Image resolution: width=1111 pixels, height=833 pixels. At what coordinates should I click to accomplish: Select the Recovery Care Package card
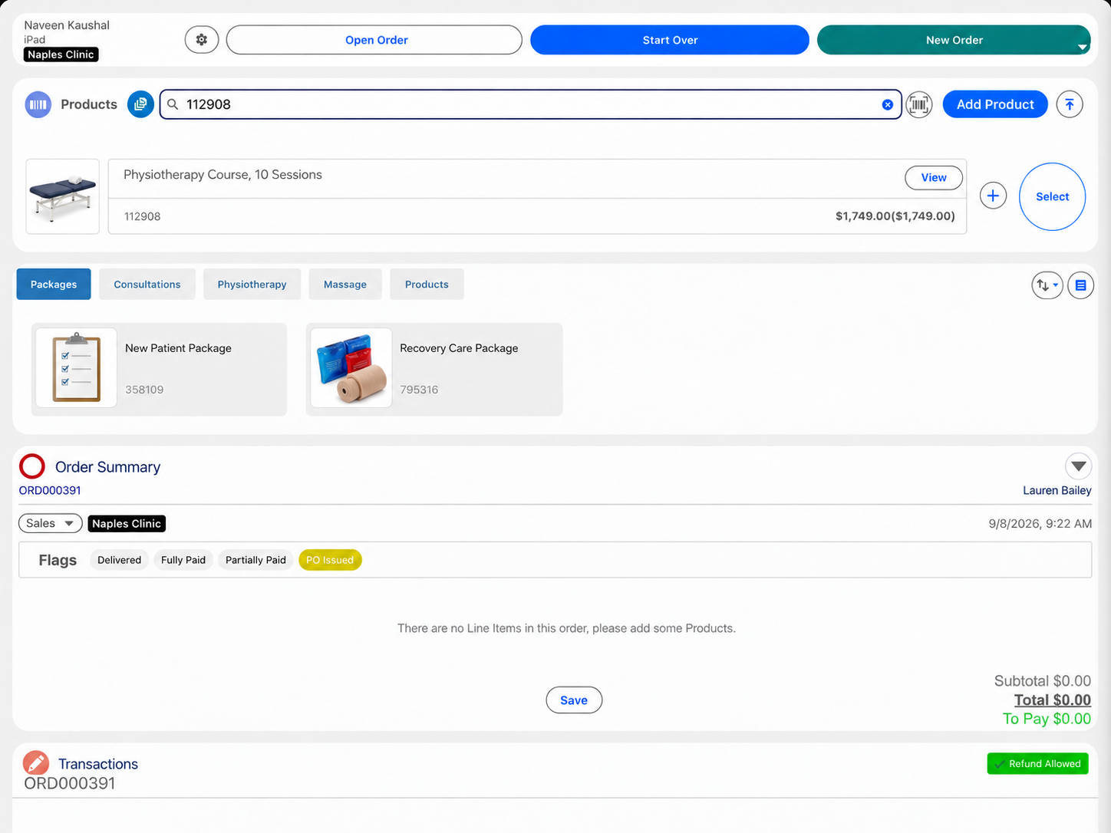click(434, 370)
